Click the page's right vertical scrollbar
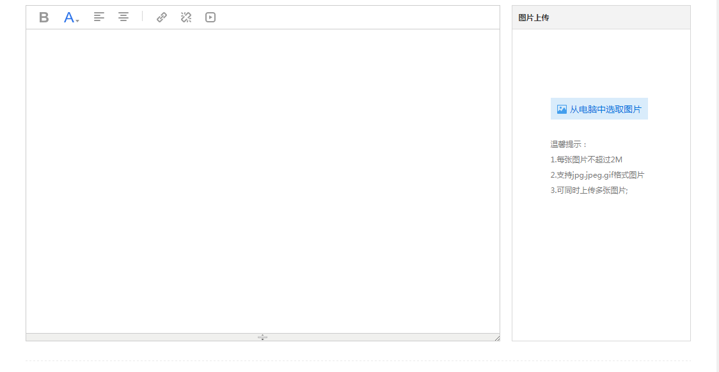The width and height of the screenshot is (719, 372). coord(716,185)
